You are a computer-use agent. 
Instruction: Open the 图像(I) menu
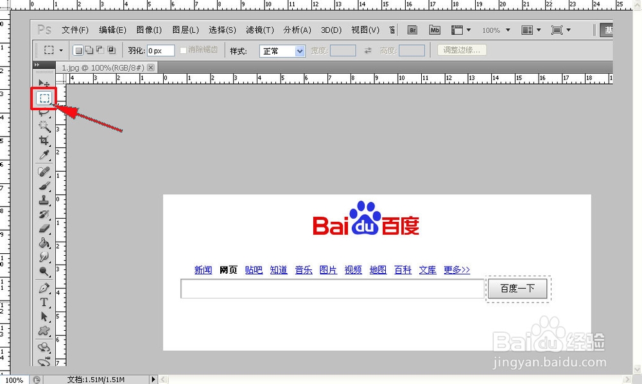(x=149, y=30)
